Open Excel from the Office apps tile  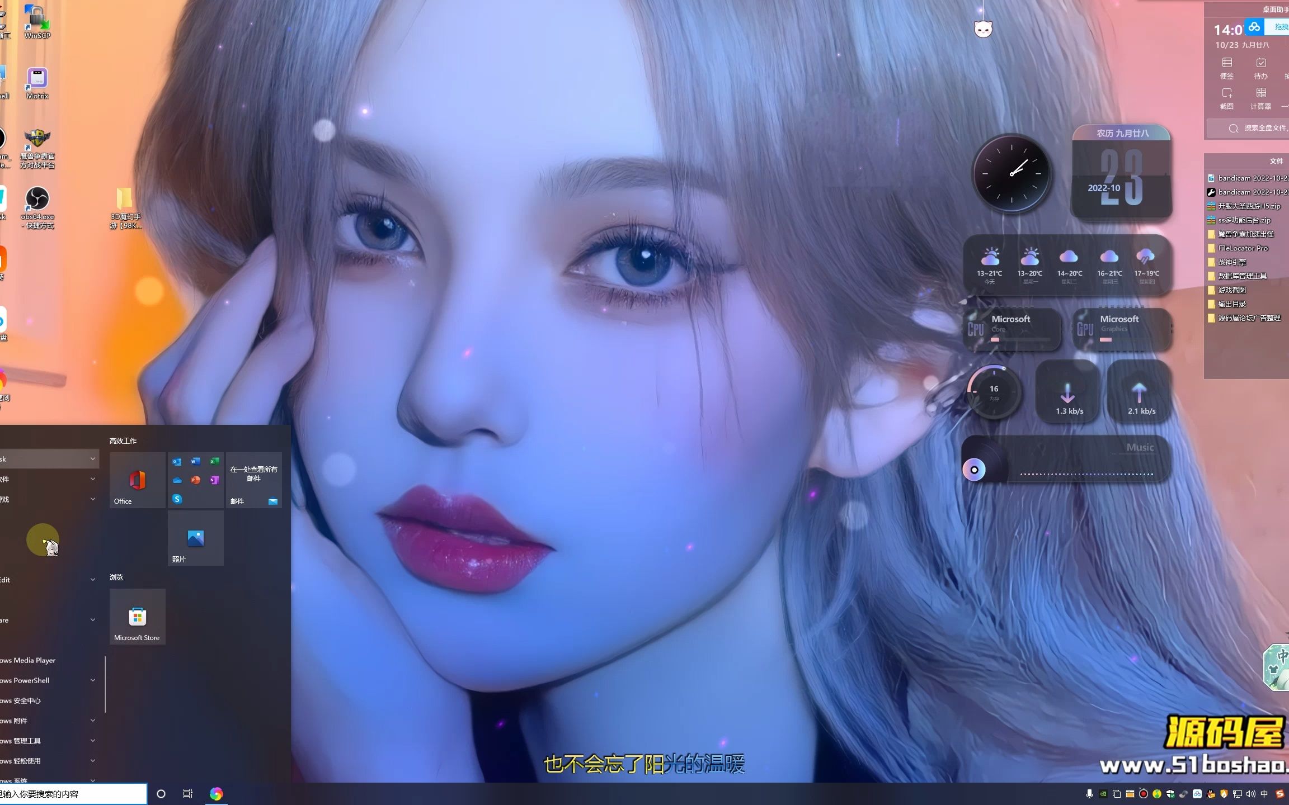(214, 461)
